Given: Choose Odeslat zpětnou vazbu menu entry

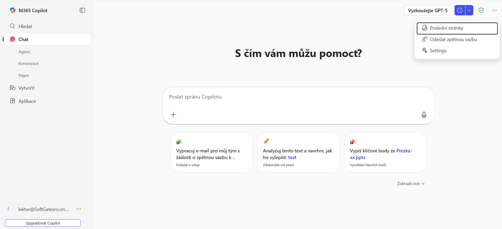Looking at the screenshot, I should (453, 39).
